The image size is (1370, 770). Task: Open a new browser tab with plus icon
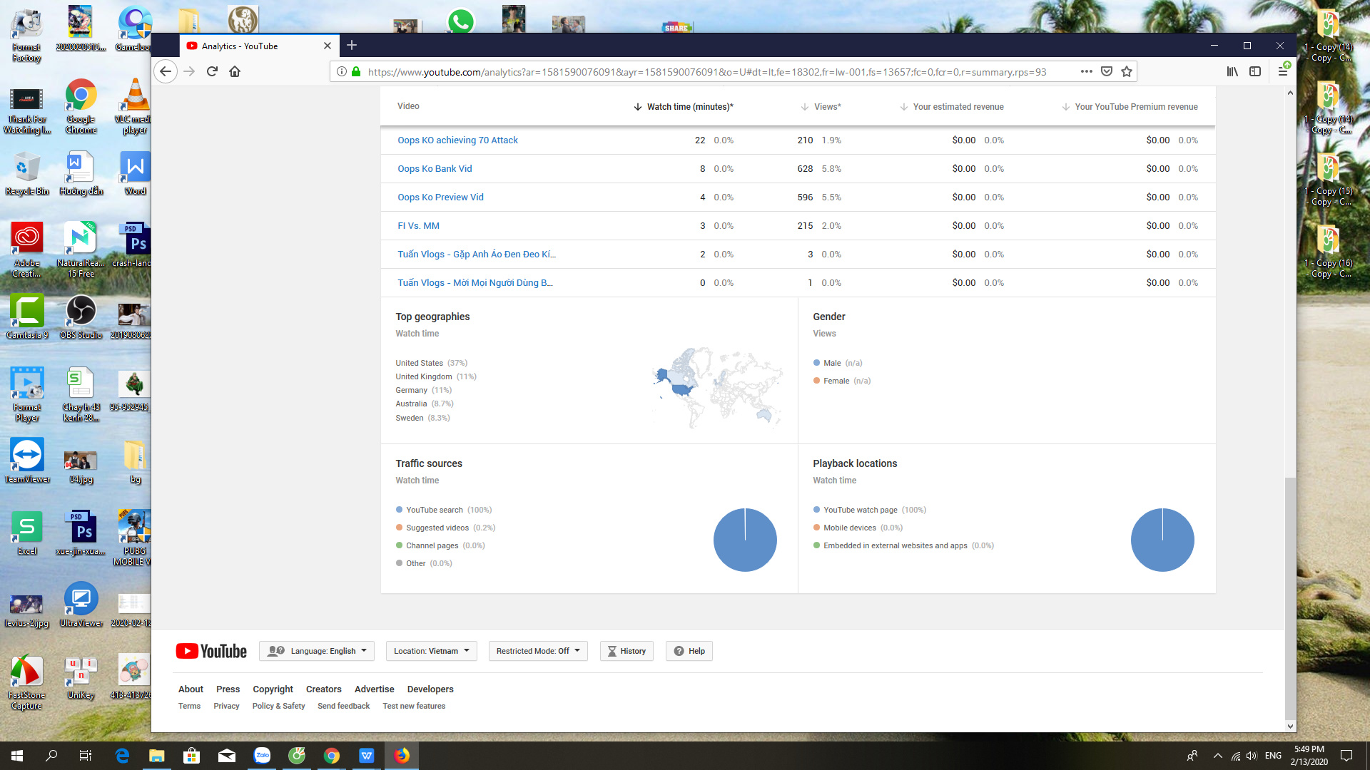point(352,46)
